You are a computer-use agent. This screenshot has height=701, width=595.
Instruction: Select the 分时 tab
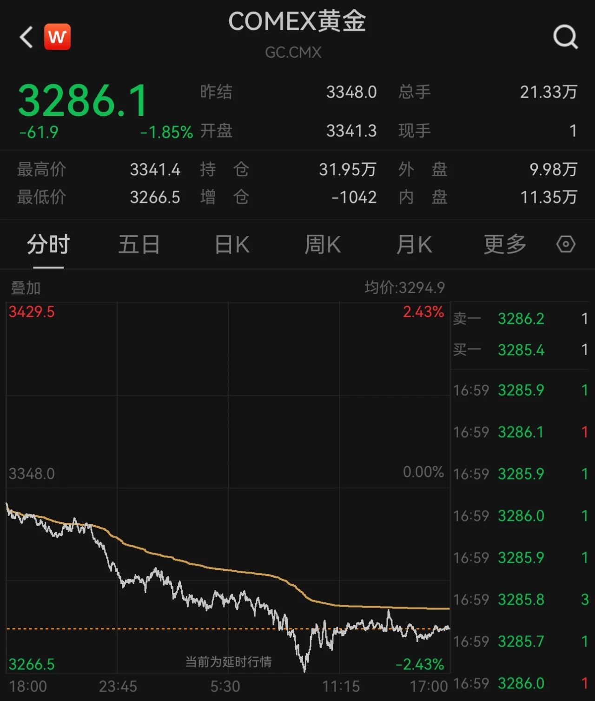[48, 245]
